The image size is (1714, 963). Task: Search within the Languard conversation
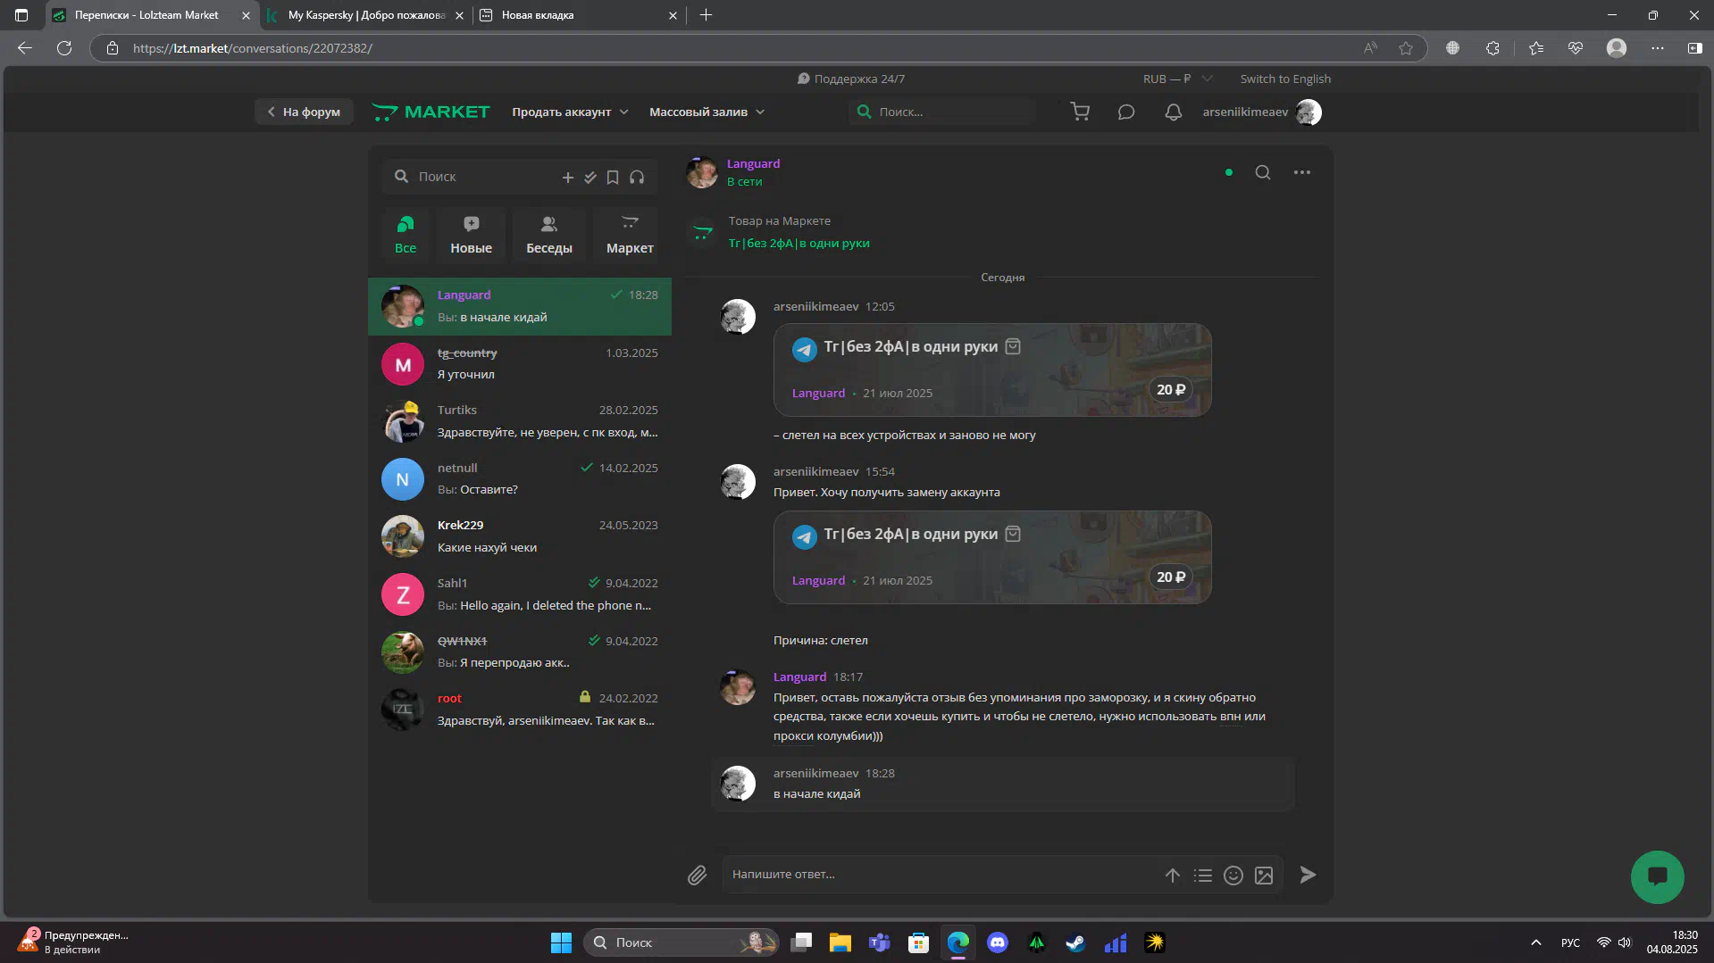click(x=1263, y=172)
